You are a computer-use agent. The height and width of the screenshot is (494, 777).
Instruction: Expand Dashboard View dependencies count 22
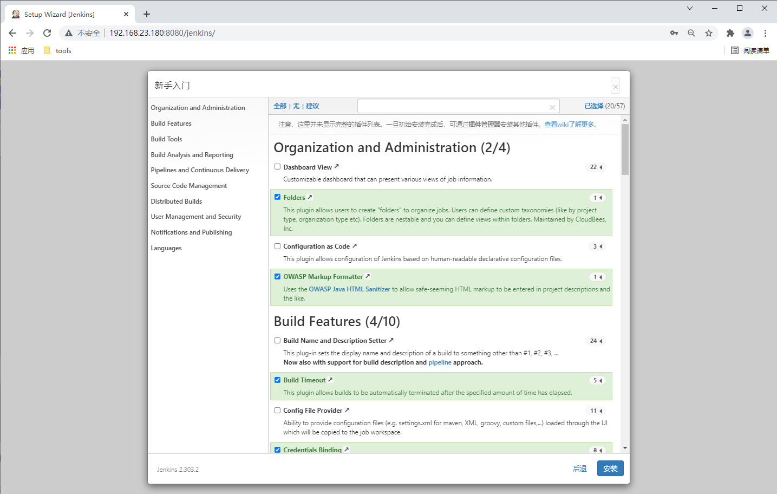coord(596,167)
